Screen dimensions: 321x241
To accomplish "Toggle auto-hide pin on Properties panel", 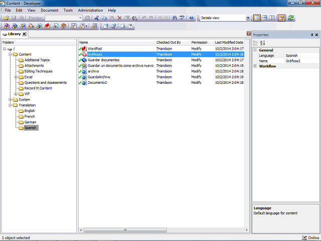I will [x=312, y=35].
